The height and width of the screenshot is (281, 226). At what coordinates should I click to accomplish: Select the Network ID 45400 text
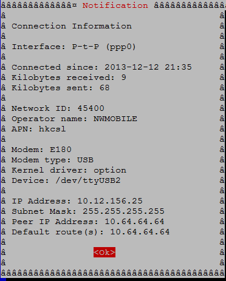(x=58, y=108)
